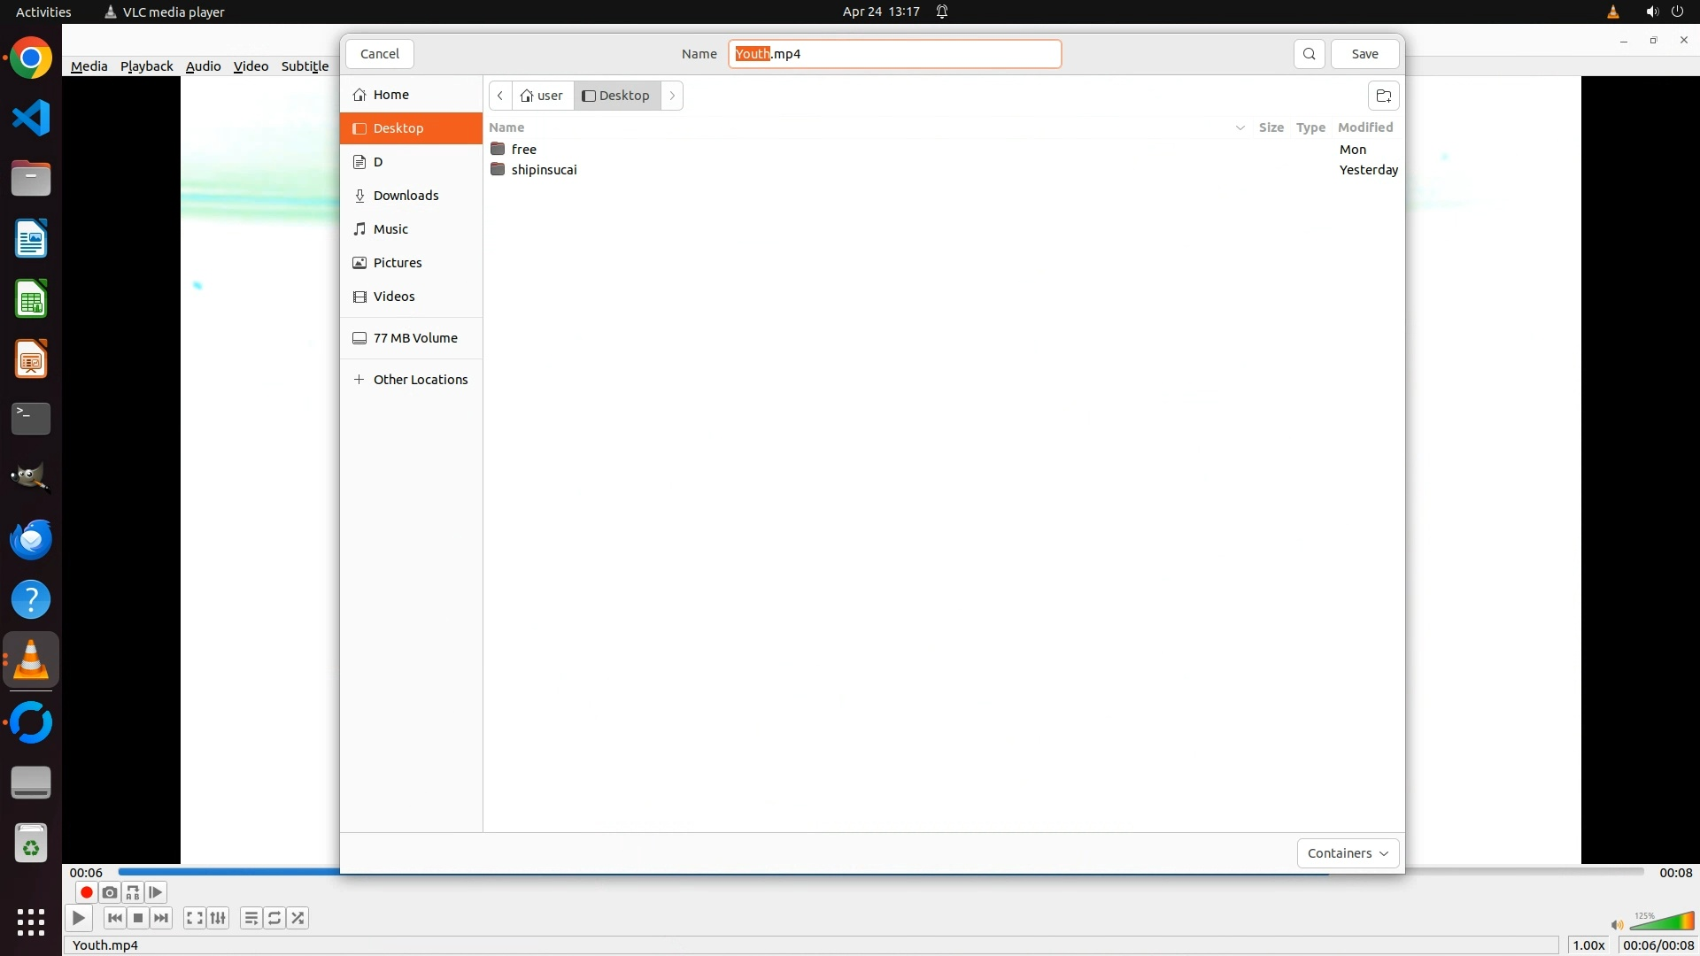The height and width of the screenshot is (956, 1700).
Task: Open the Audio menu
Action: (x=203, y=66)
